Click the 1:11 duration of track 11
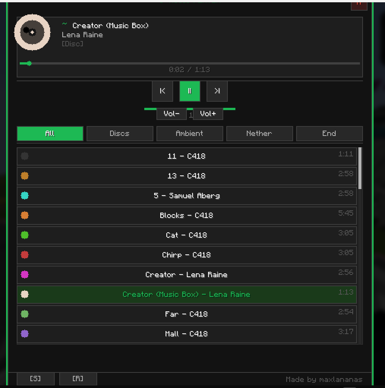 tap(346, 154)
